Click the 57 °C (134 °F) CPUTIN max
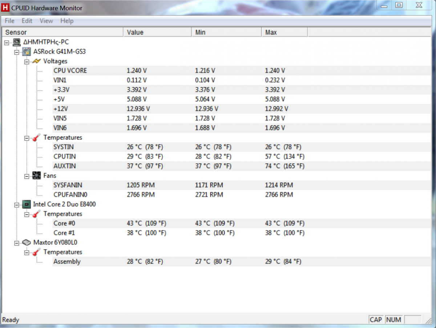 284,157
